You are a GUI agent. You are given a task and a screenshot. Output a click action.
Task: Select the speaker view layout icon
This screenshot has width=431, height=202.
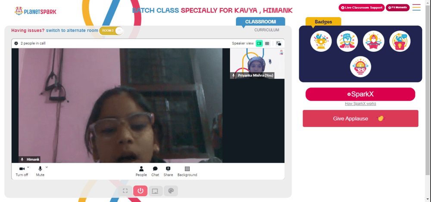(x=259, y=44)
